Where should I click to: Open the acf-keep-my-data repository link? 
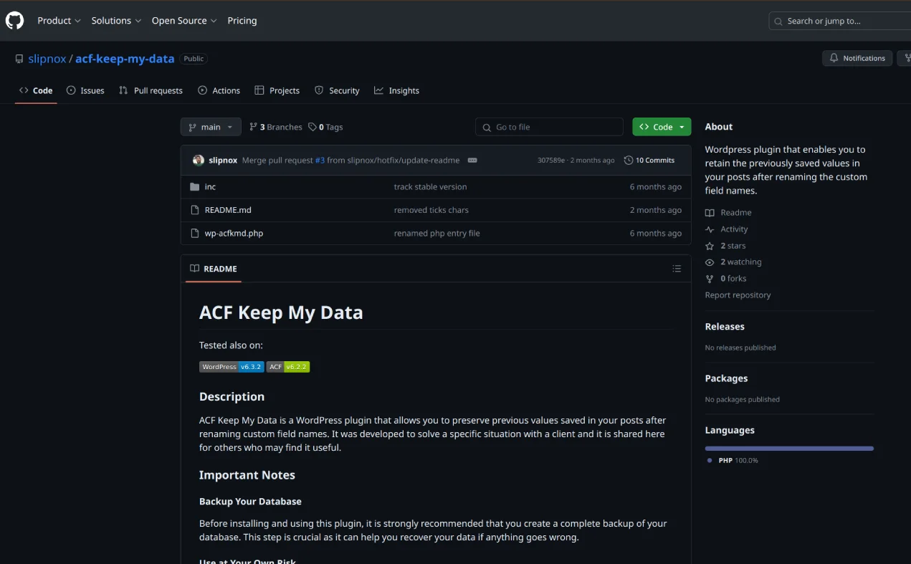[x=125, y=59]
